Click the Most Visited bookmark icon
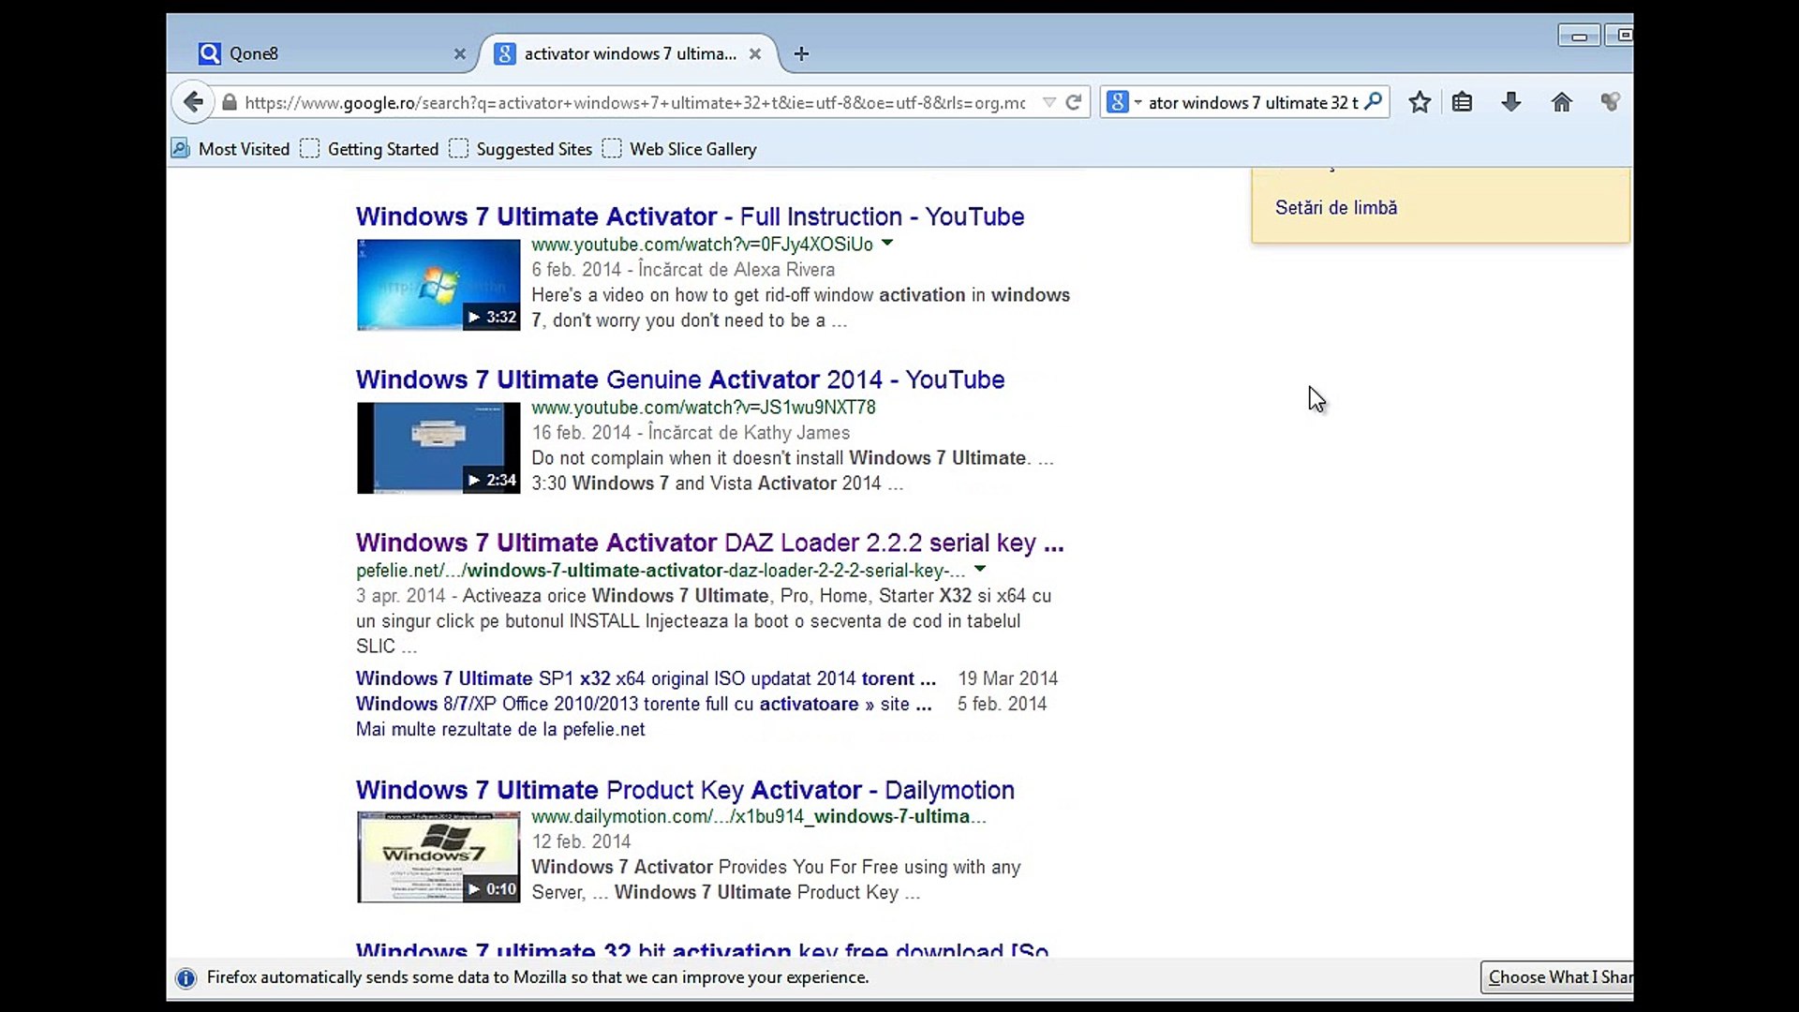This screenshot has width=1799, height=1012. click(180, 148)
